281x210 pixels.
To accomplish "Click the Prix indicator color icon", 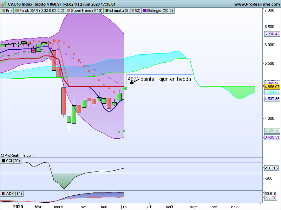I will point(3,11).
